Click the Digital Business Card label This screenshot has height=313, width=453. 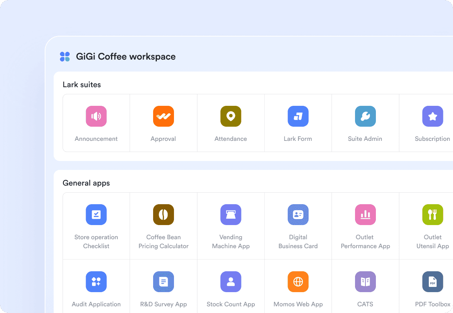click(298, 241)
